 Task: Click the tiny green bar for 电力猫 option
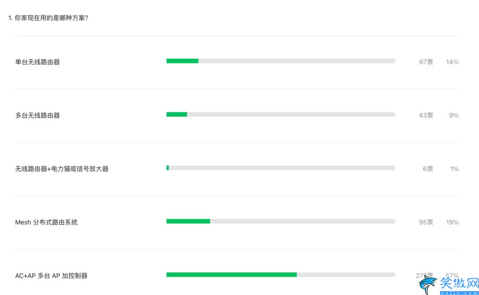168,167
